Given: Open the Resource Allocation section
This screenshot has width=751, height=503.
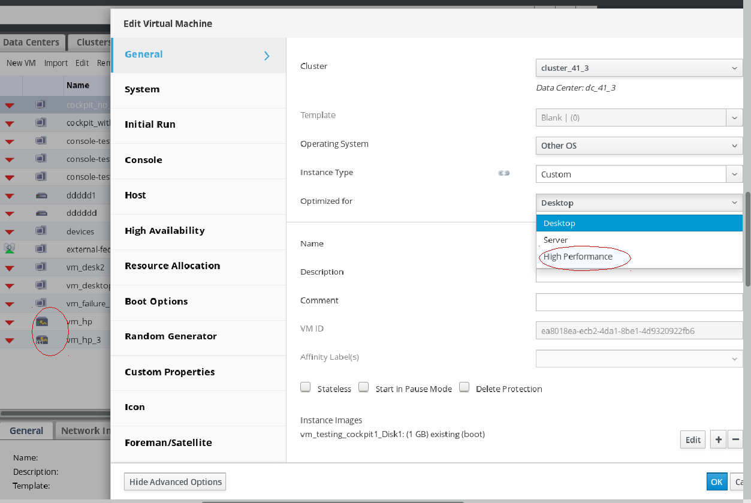Looking at the screenshot, I should pos(172,266).
